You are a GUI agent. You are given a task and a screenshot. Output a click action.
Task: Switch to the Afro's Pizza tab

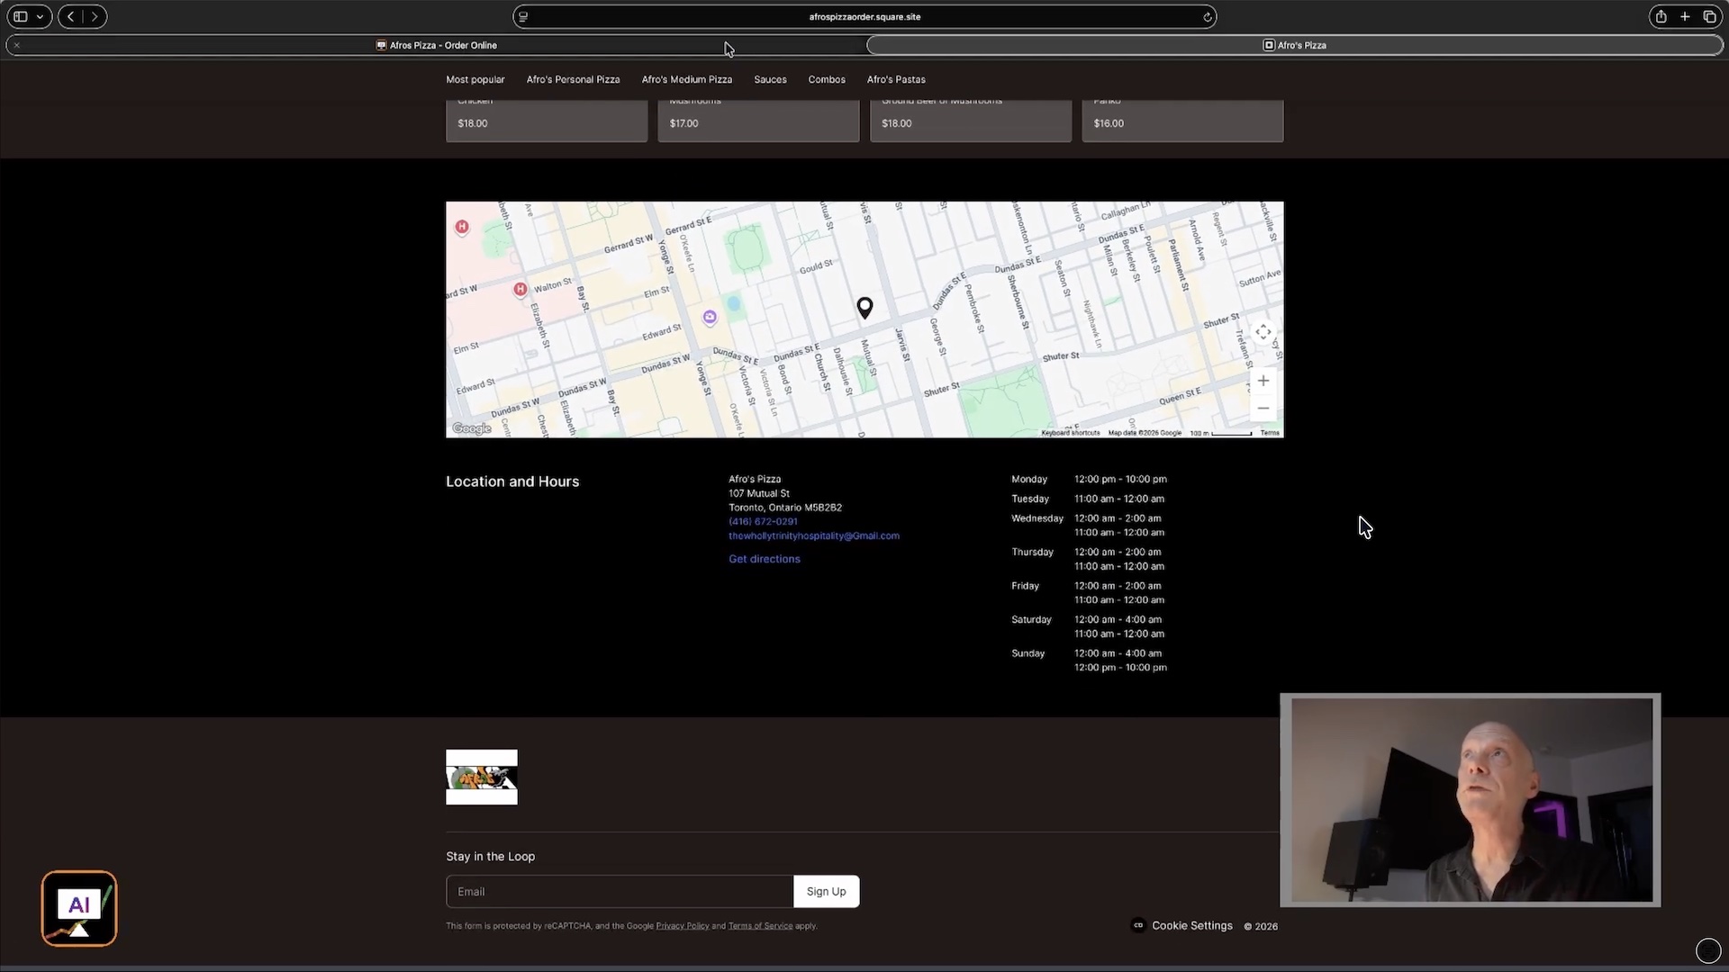[1295, 45]
